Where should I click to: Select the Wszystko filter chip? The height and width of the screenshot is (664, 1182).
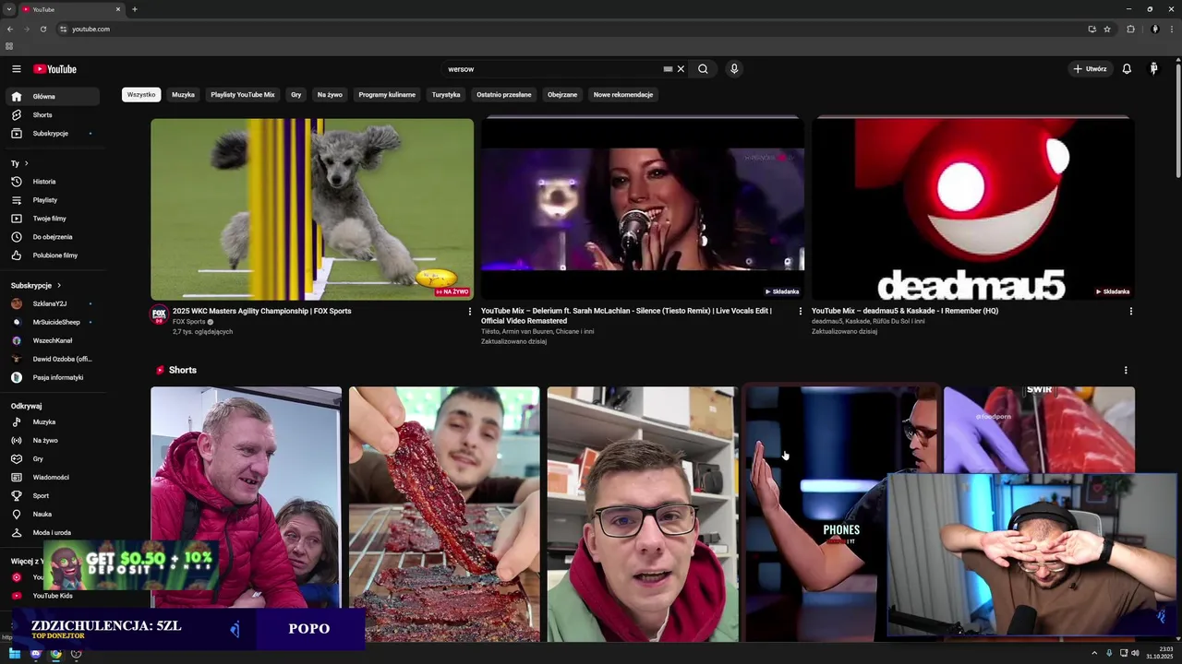pyautogui.click(x=141, y=94)
